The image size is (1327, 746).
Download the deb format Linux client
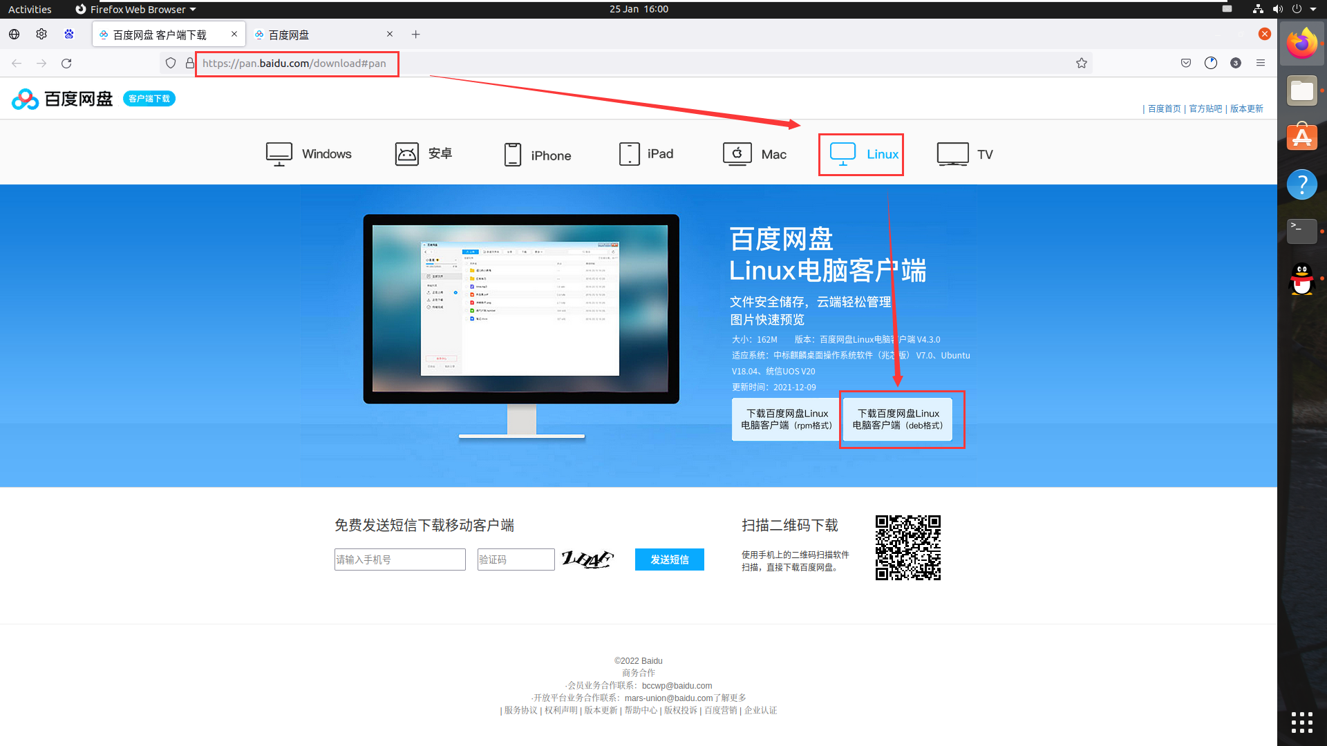click(x=897, y=419)
